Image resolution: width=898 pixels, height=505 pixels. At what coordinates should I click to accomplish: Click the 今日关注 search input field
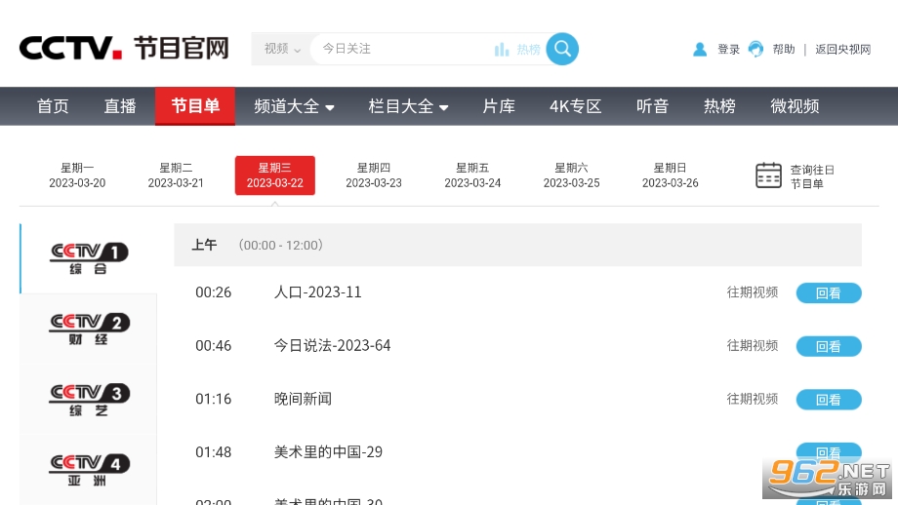(x=400, y=49)
